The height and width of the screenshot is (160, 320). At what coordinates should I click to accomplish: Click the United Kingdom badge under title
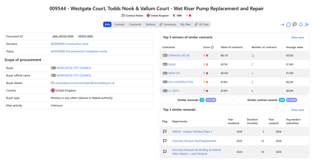click(x=158, y=16)
